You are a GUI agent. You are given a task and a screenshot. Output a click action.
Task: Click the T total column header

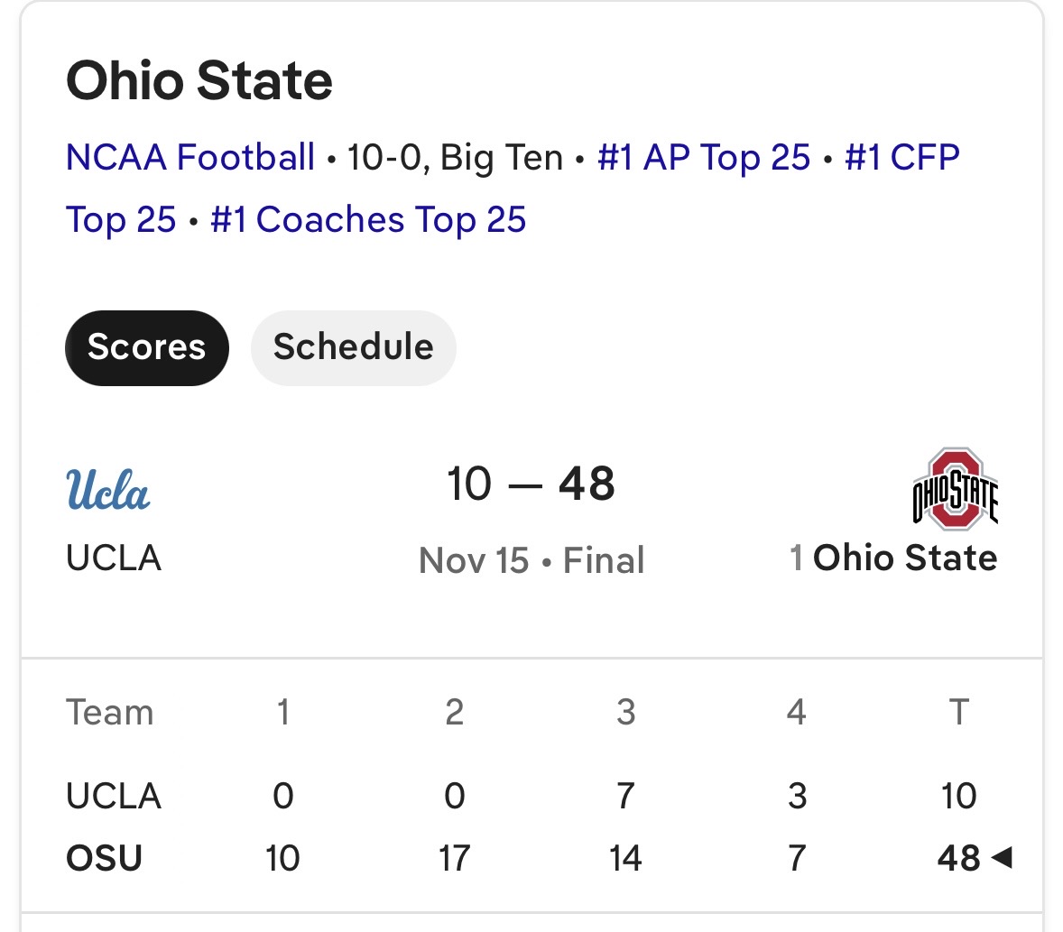click(x=958, y=713)
